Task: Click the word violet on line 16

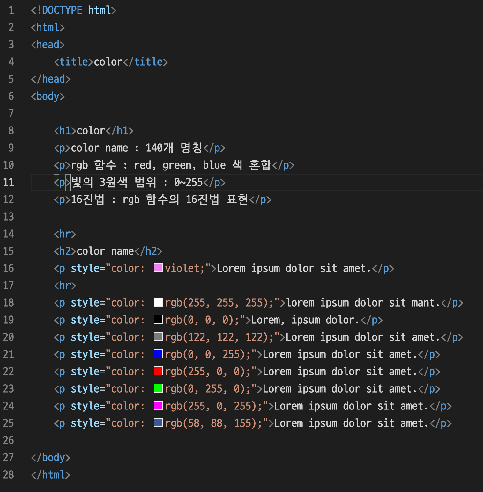Action: [182, 268]
